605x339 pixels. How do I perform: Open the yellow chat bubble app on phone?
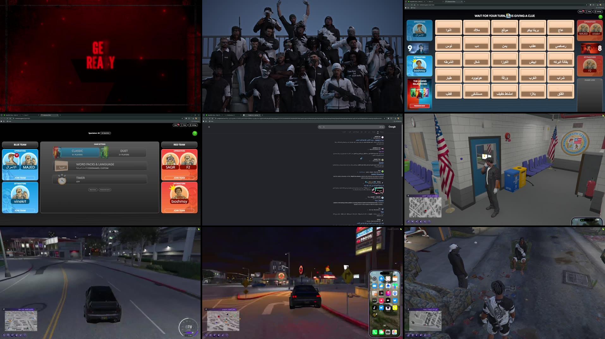tap(395, 307)
